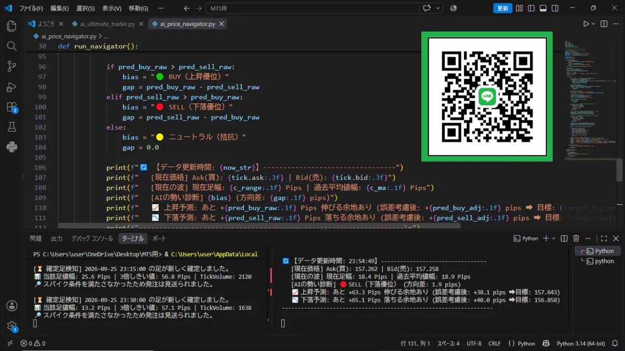Toggle the bottom panel layout button
Viewport: 625px width, 351px height.
click(x=543, y=8)
